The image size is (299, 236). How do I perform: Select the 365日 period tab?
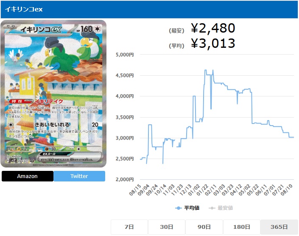pyautogui.click(x=279, y=227)
